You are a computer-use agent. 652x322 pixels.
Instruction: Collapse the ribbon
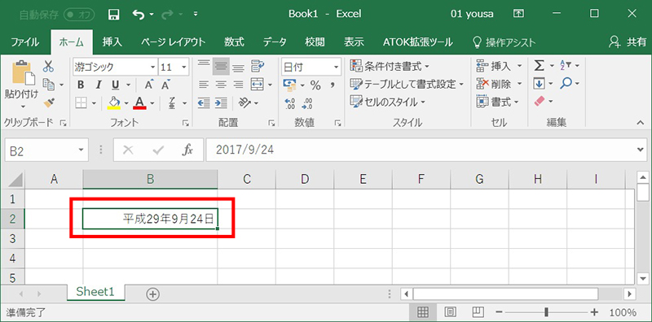pos(640,123)
